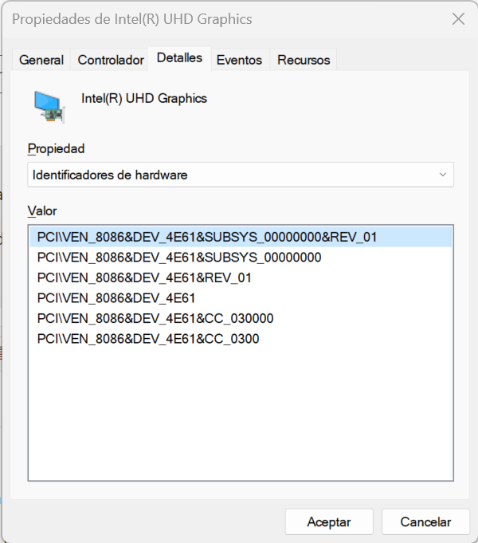Select the hardware ID ending CC_0300
The width and height of the screenshot is (478, 543).
(x=241, y=339)
